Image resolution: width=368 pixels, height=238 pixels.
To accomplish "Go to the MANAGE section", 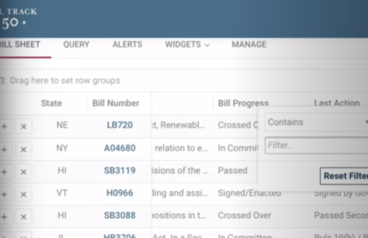I will tap(249, 45).
